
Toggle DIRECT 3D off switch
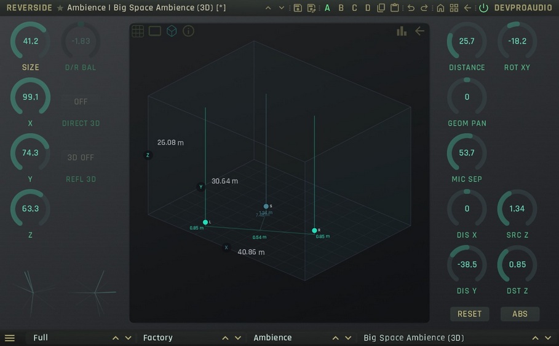[x=81, y=102]
